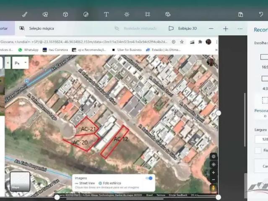Screen dimensions: 268x201
Task: Click the map compass button
Action: tap(213, 165)
